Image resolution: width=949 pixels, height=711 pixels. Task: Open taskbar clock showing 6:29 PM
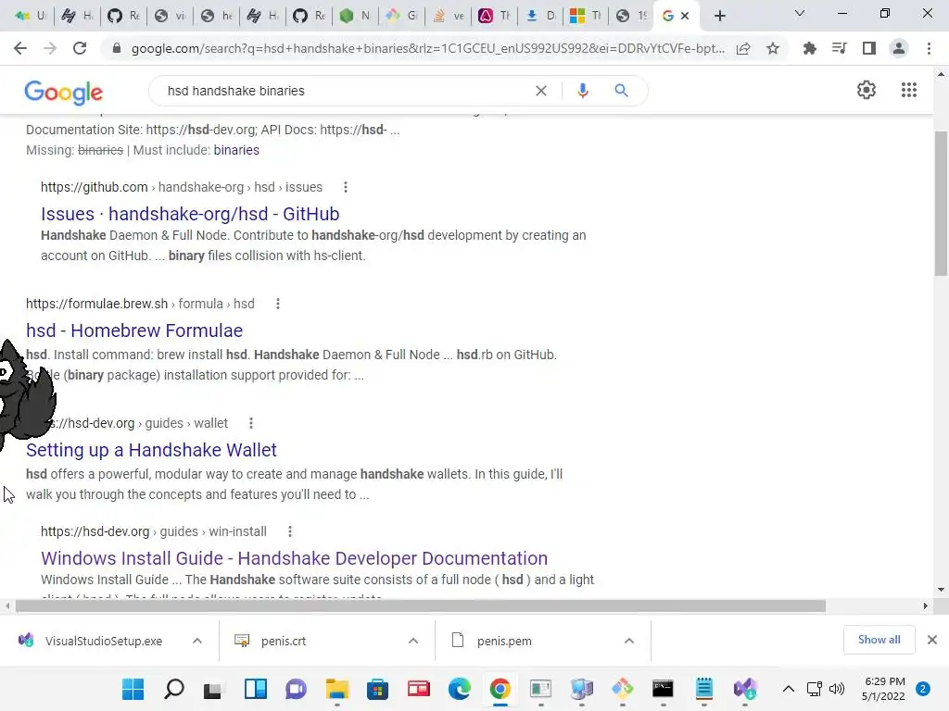(883, 689)
